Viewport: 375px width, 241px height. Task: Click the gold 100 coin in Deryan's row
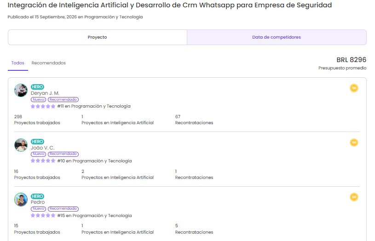pyautogui.click(x=354, y=88)
